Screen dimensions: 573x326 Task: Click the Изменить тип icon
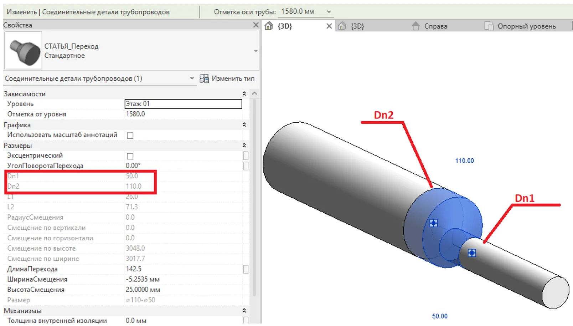(204, 78)
